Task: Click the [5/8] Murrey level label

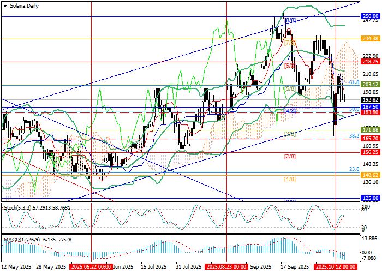Action: point(290,88)
